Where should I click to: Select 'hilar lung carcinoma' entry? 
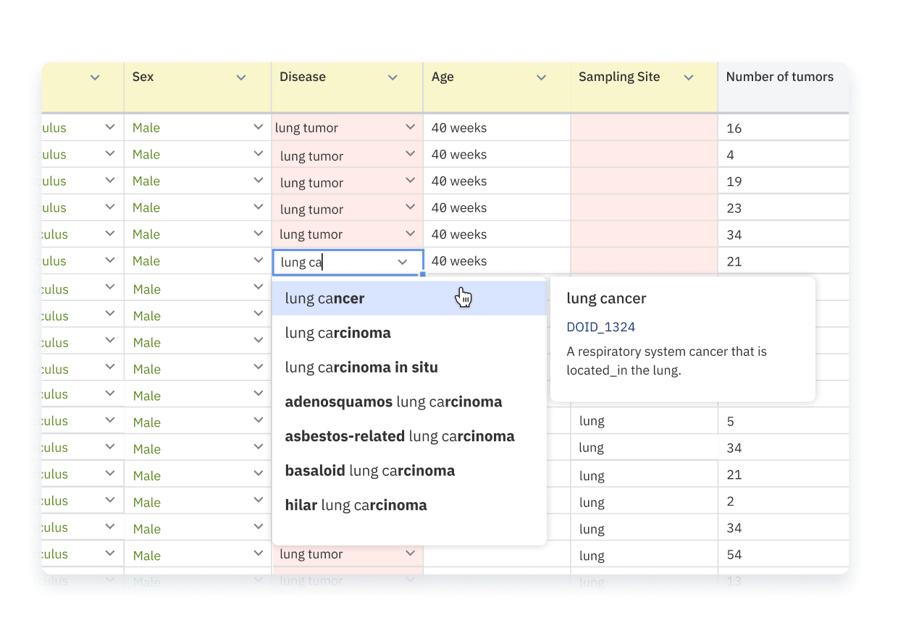(x=356, y=506)
